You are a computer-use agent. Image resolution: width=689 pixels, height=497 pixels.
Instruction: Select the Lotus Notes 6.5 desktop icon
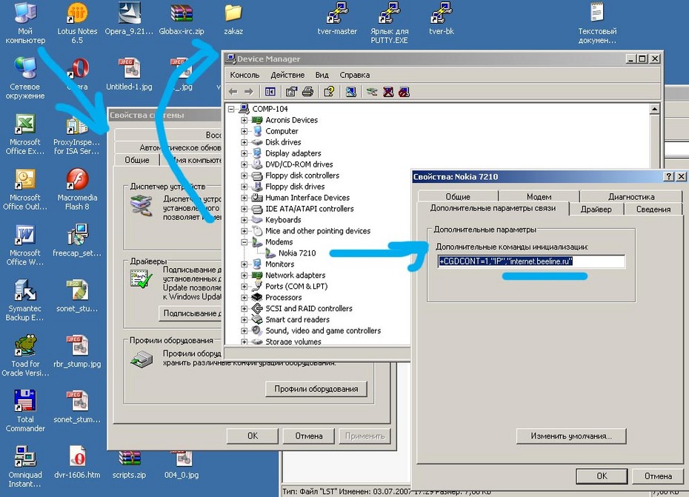[x=77, y=23]
